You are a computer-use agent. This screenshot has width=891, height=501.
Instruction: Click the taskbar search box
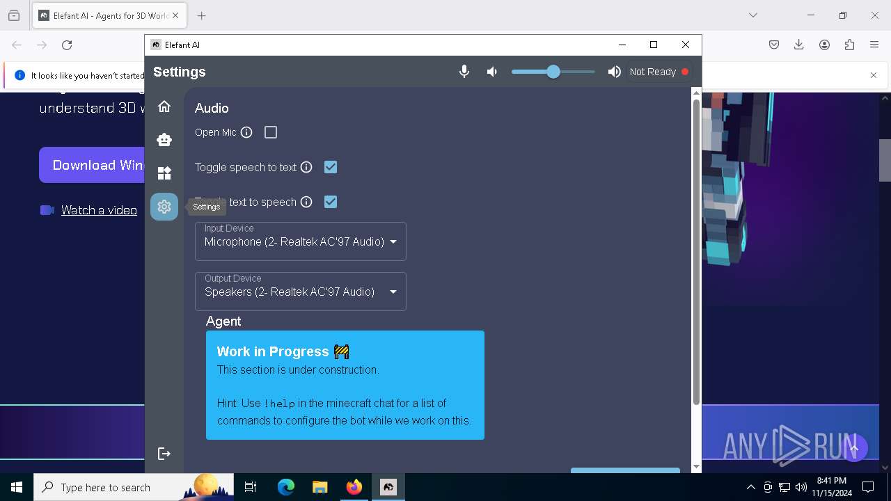(134, 487)
